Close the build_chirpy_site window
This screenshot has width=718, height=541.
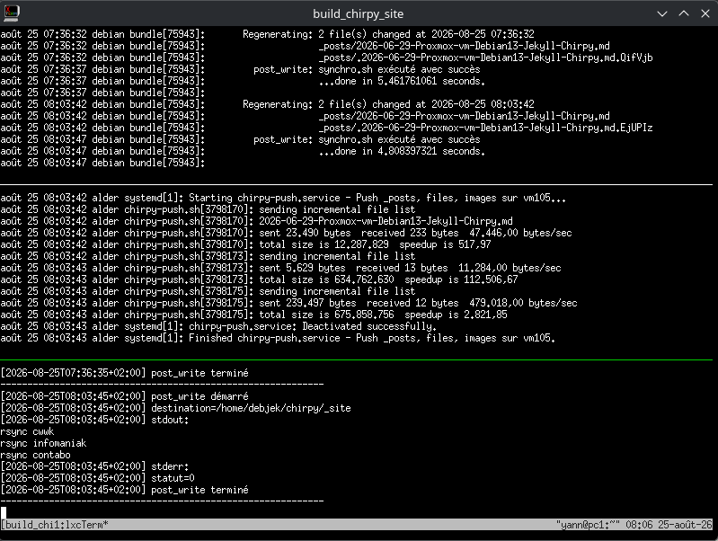(705, 13)
